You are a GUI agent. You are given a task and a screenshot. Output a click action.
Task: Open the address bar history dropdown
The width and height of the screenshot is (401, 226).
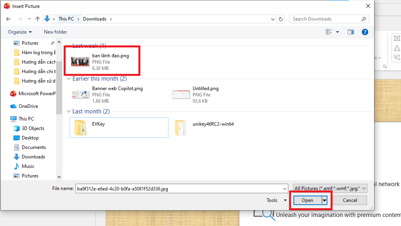click(272, 19)
